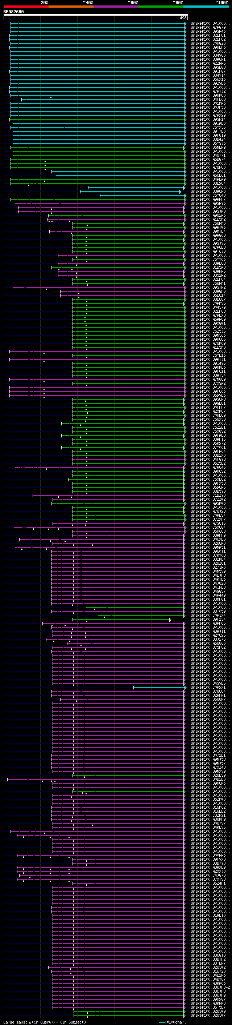Click label UniRef100_B8AT34
This screenshot has width=232, height=1025.
[208, 375]
